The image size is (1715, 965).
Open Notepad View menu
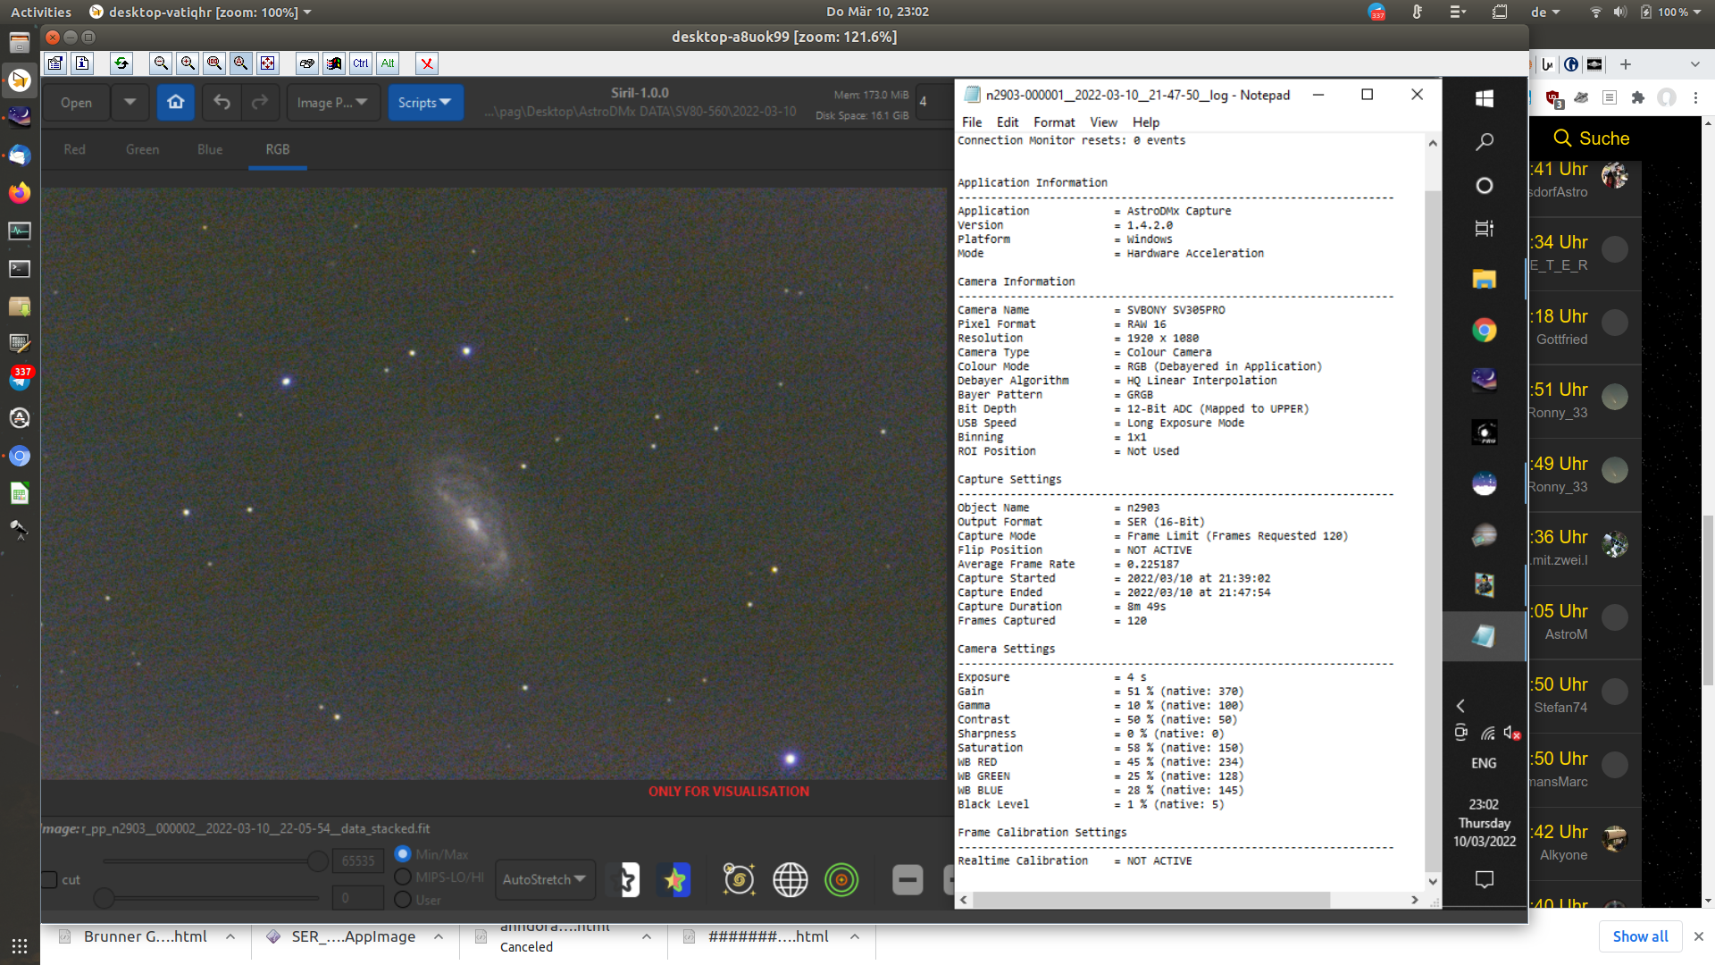pyautogui.click(x=1103, y=122)
